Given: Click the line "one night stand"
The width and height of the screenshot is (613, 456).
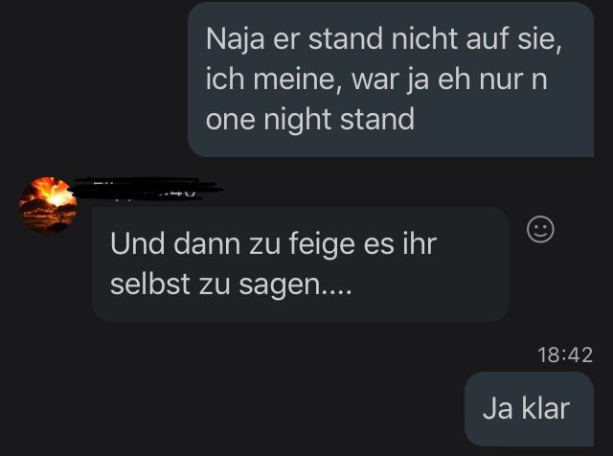Looking at the screenshot, I should (310, 120).
